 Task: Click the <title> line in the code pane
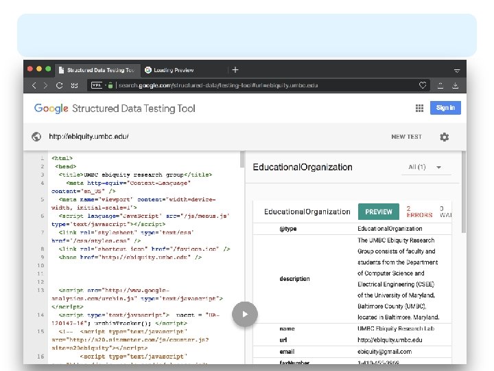[135, 175]
